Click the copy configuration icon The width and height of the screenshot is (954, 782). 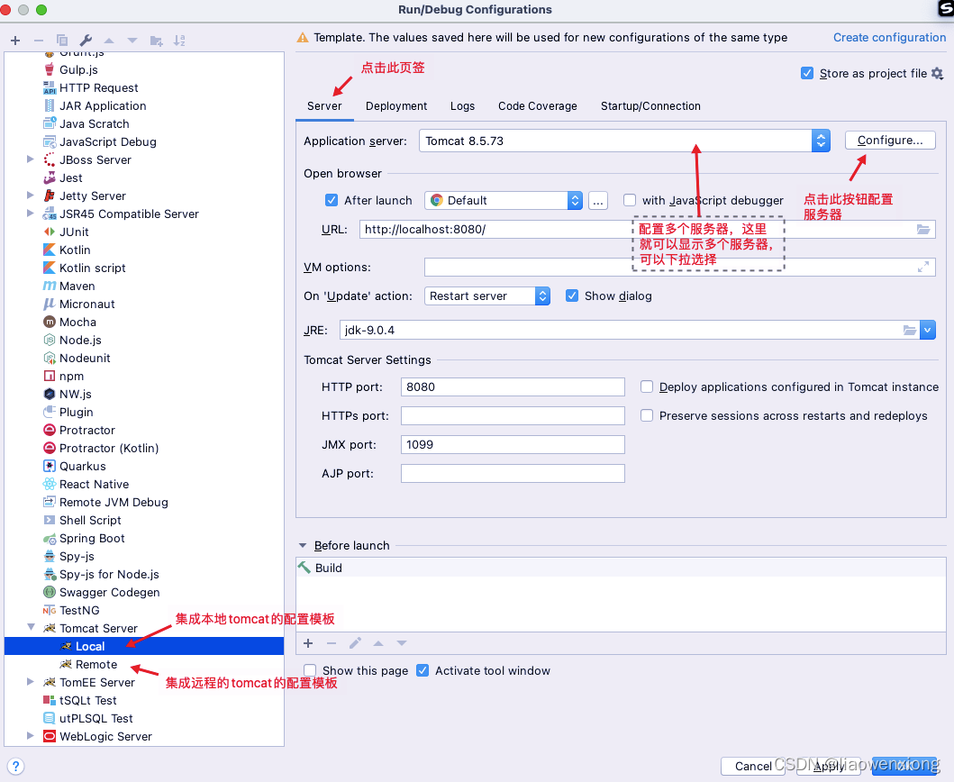(x=62, y=41)
